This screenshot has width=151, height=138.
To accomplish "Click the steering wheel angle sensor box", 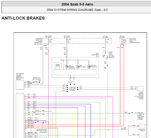I will click(20, 85).
